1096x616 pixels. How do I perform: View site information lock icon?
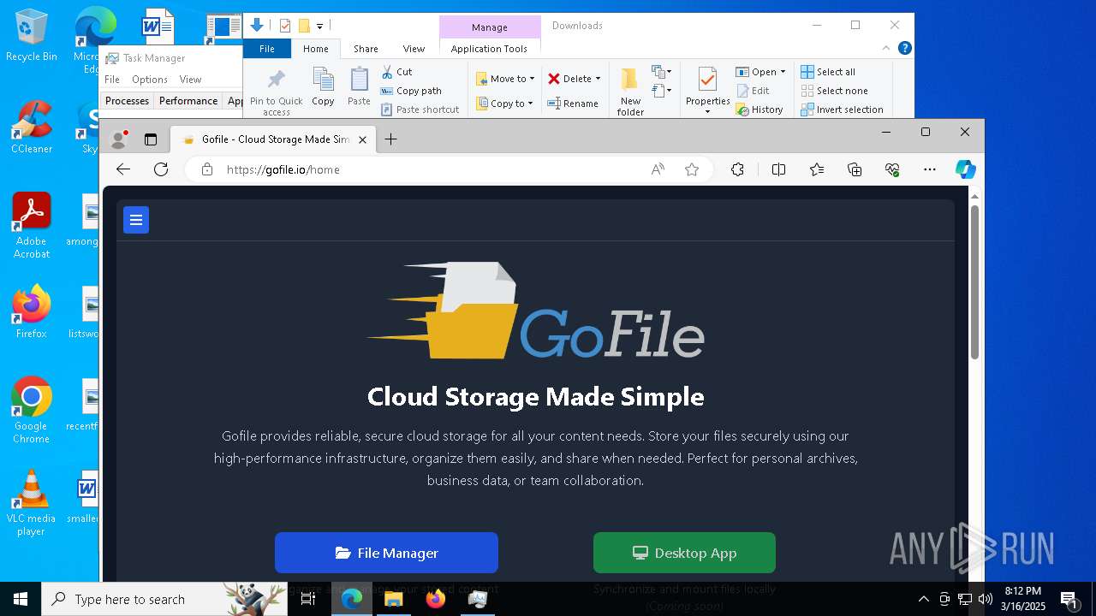[206, 169]
